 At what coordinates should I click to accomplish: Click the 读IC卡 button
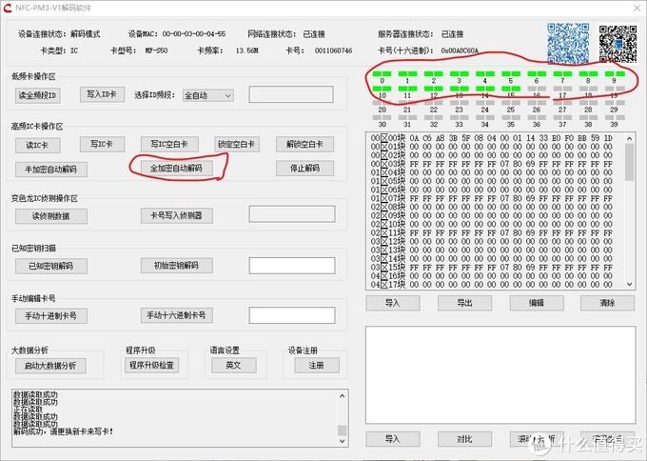point(37,146)
